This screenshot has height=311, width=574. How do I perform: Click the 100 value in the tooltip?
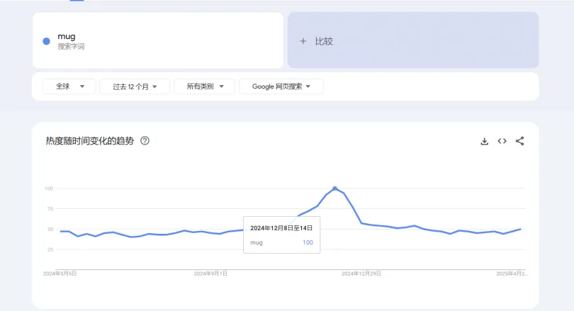pyautogui.click(x=308, y=242)
